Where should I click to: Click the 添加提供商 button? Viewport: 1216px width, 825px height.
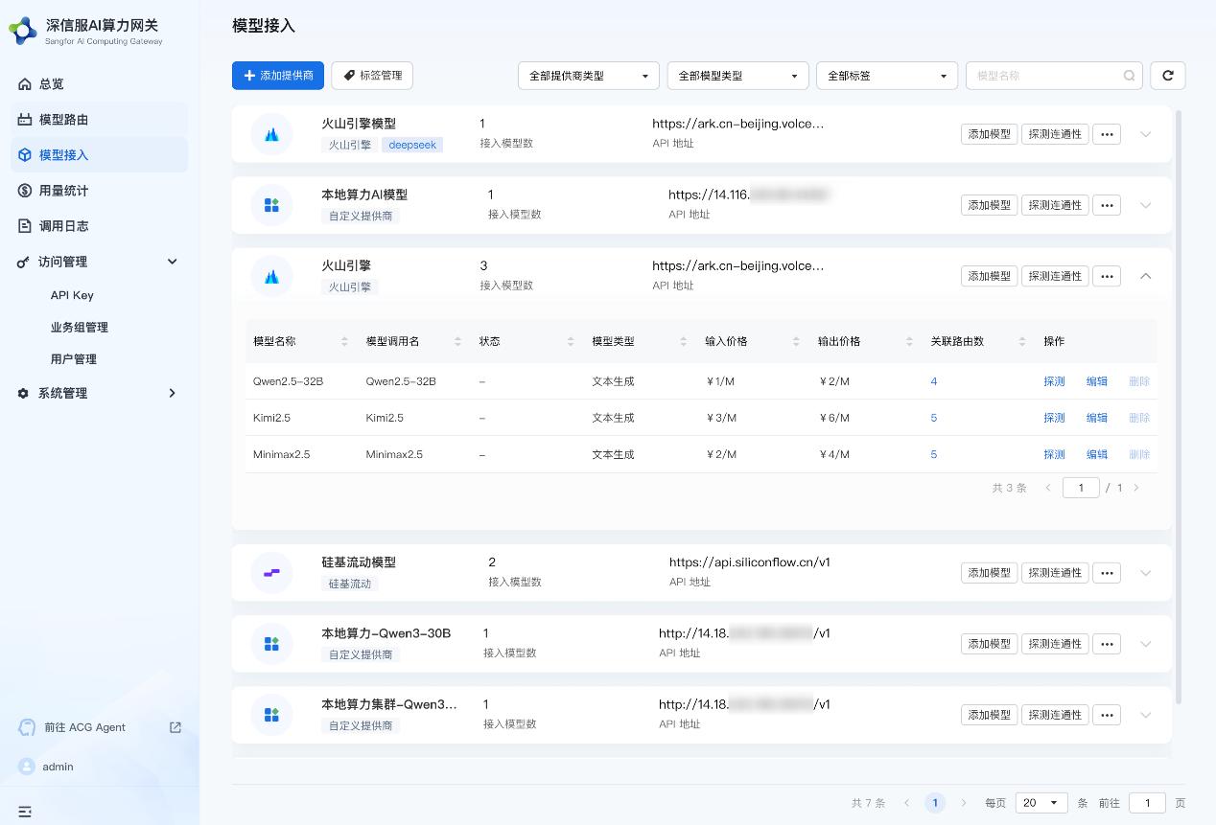(278, 75)
